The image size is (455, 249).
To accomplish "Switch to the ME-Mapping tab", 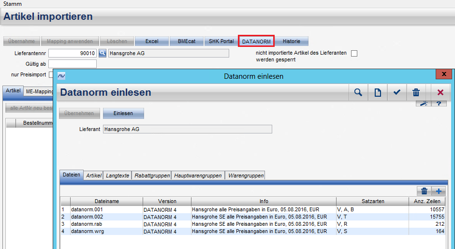I will point(39,91).
